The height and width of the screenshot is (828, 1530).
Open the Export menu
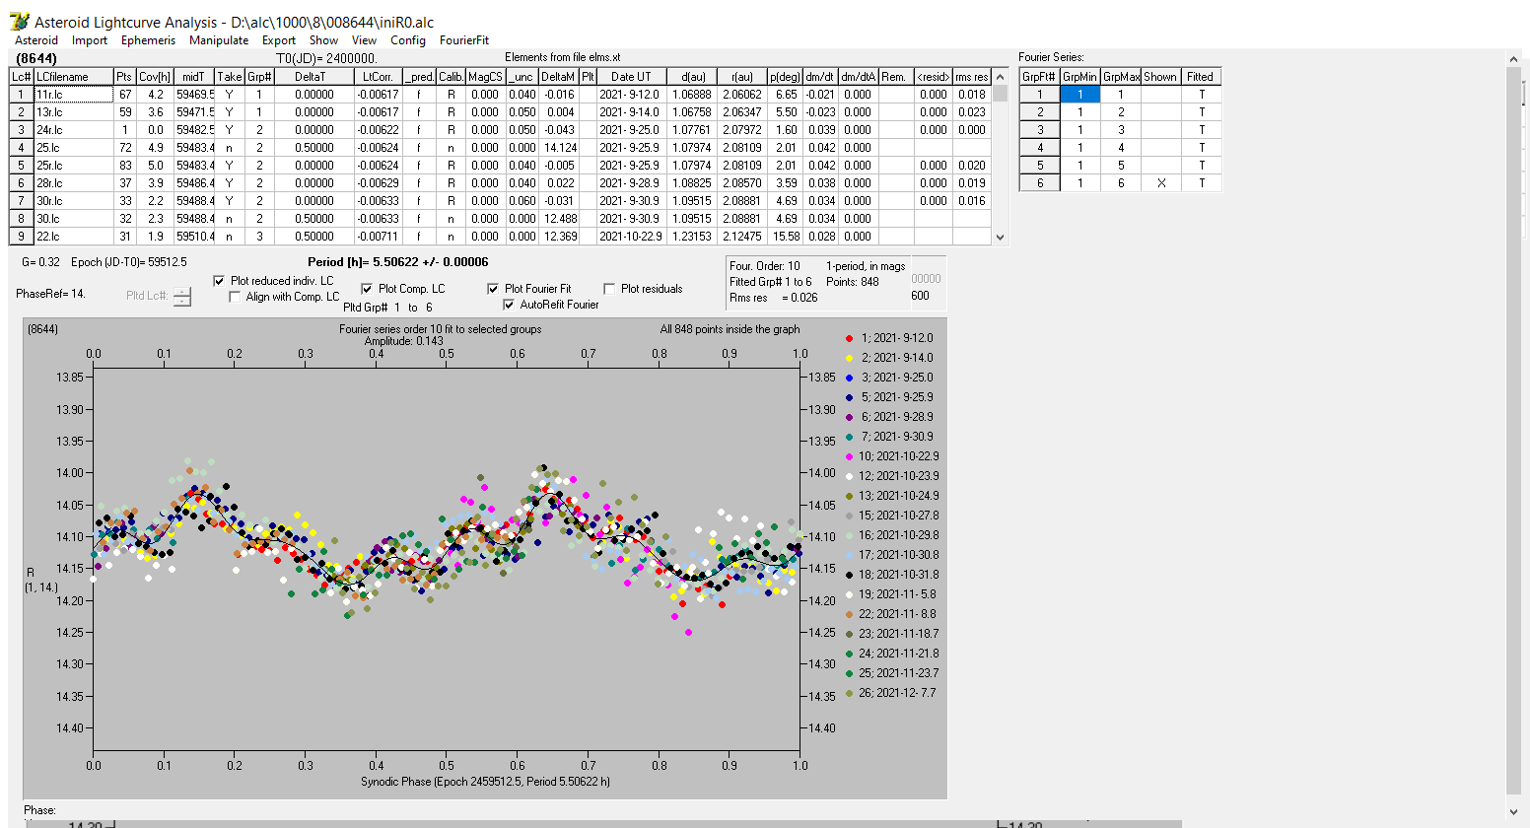[279, 40]
